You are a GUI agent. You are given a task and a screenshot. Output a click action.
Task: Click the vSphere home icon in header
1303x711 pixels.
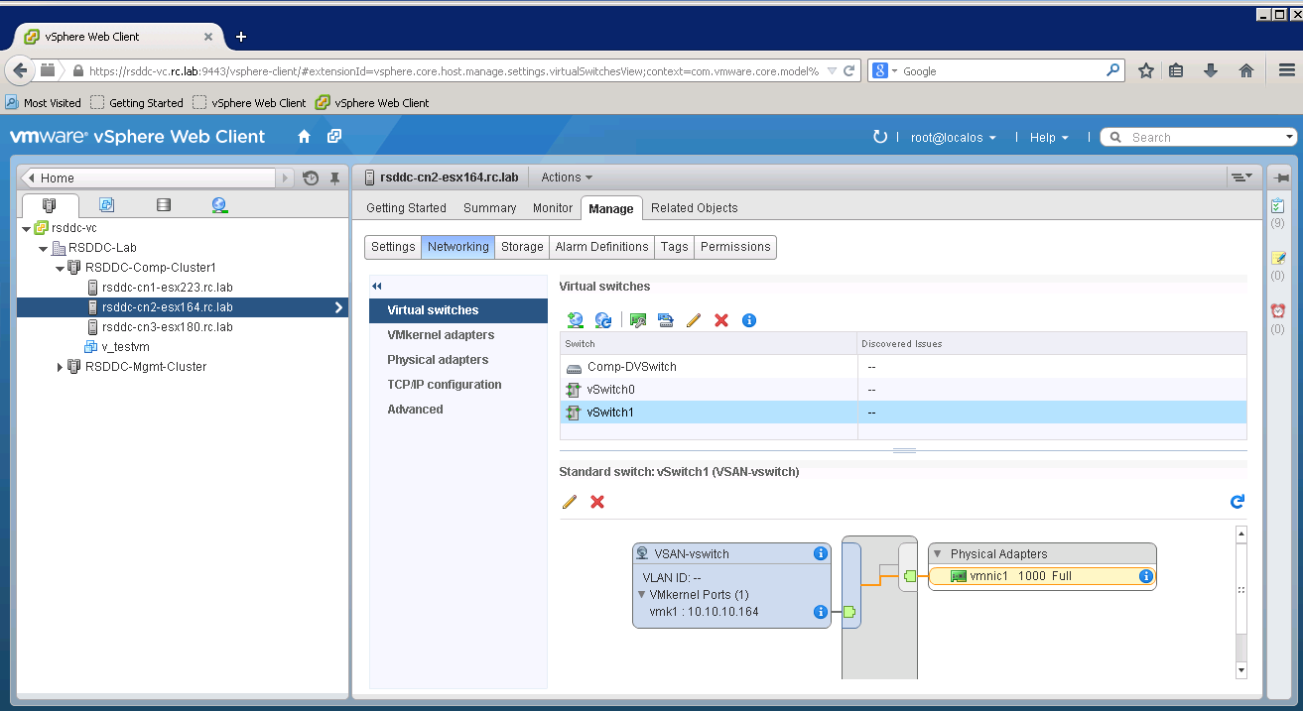(x=305, y=137)
